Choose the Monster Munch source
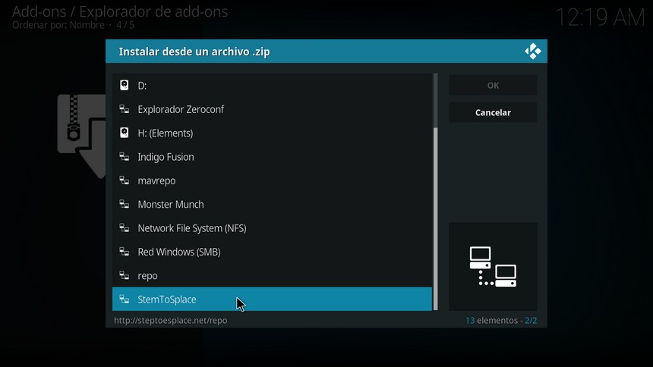653x367 pixels. tap(272, 204)
